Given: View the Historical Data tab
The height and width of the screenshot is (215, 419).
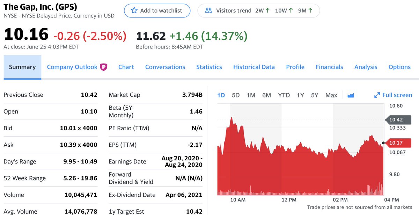Looking at the screenshot, I should pyautogui.click(x=254, y=67).
